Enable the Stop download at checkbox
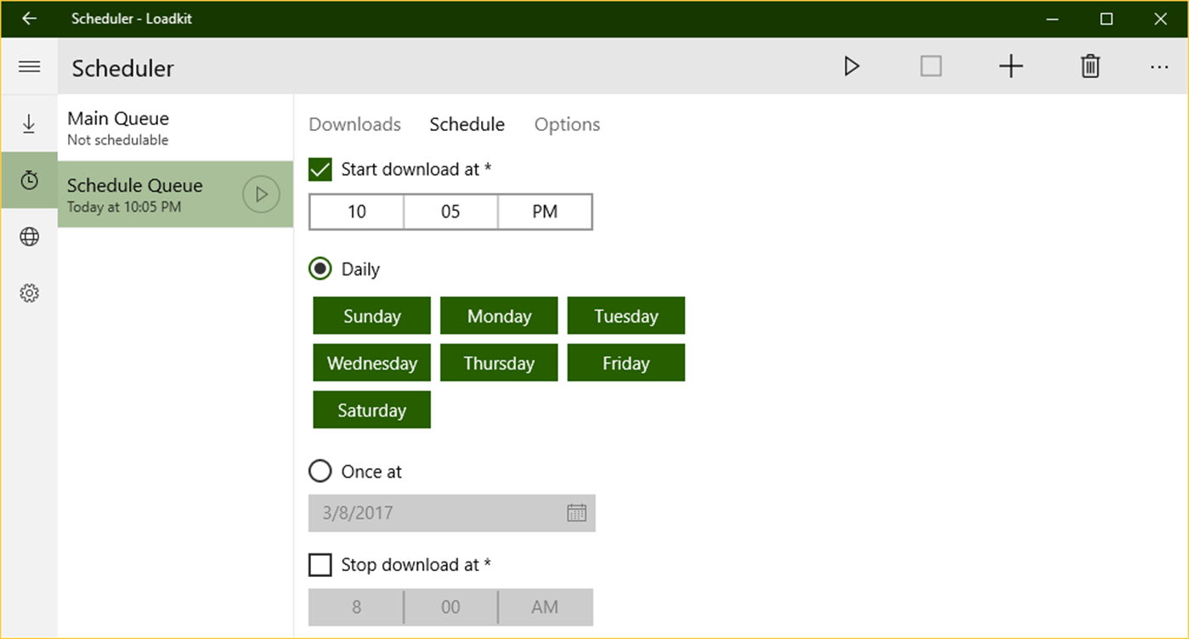The width and height of the screenshot is (1189, 639). pyautogui.click(x=320, y=564)
